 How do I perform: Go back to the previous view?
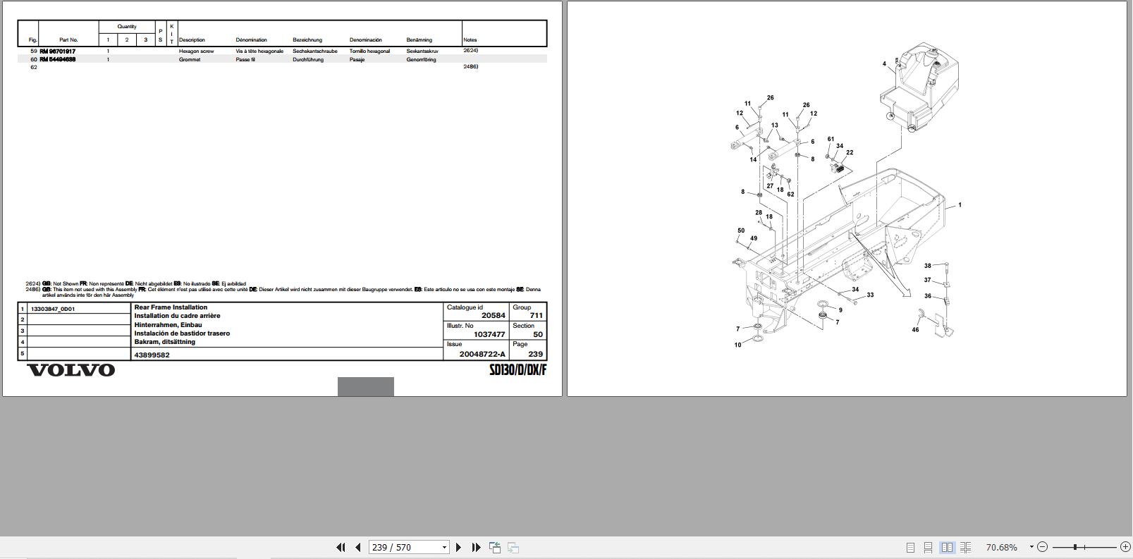click(495, 547)
